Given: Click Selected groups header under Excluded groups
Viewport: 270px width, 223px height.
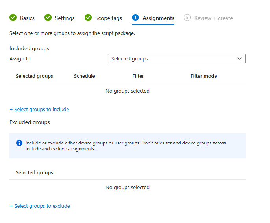Looking at the screenshot, I should 34,173.
